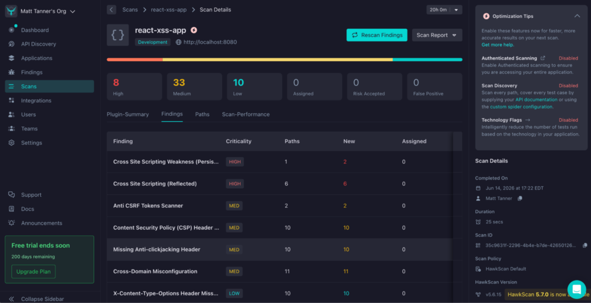Click the Settings gear icon
This screenshot has width=591, height=303.
click(x=12, y=143)
